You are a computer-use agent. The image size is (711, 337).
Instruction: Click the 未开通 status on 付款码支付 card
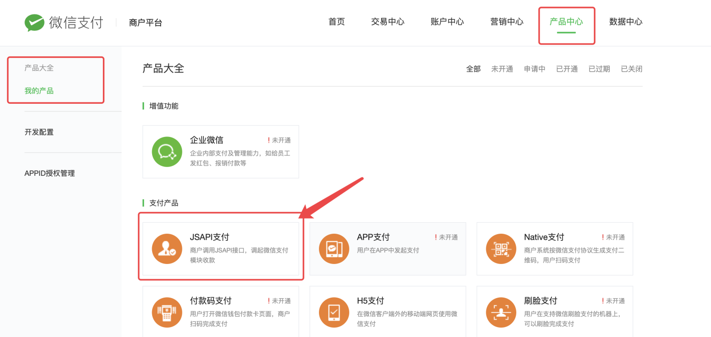coord(279,301)
